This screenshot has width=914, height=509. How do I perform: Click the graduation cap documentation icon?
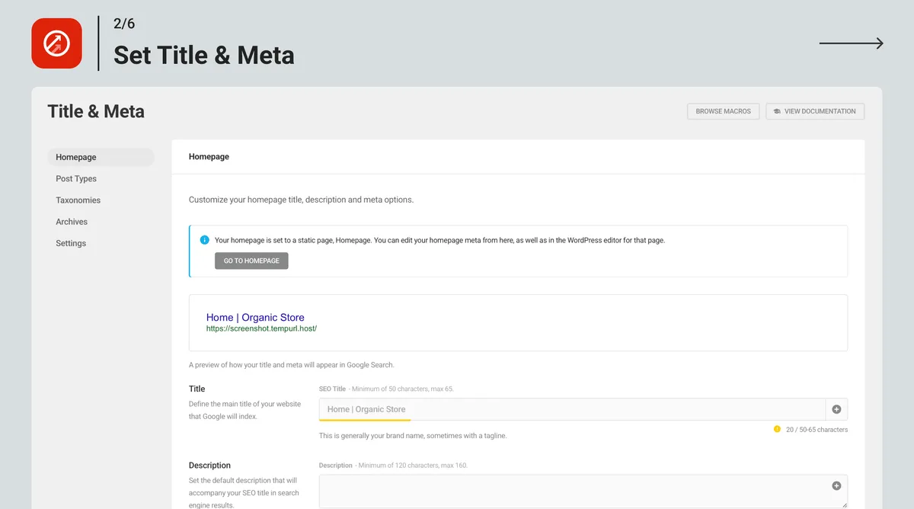coord(777,111)
